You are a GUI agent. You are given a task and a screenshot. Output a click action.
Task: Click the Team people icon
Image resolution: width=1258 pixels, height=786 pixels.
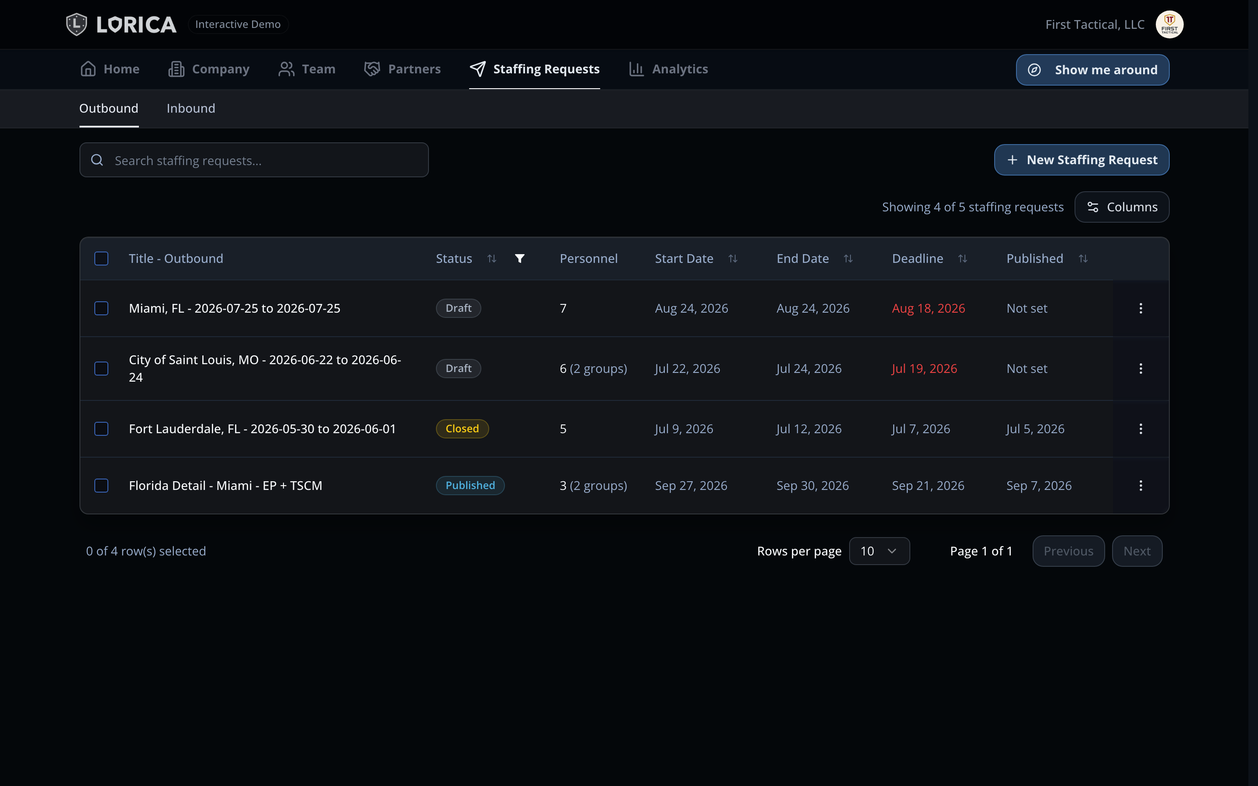[x=287, y=69]
